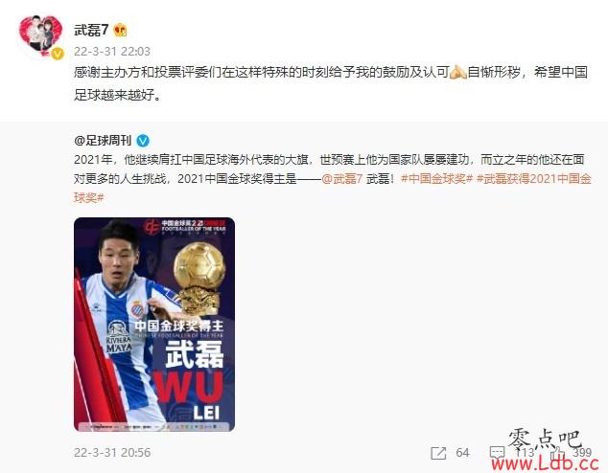Click the like count 399

tap(582, 453)
